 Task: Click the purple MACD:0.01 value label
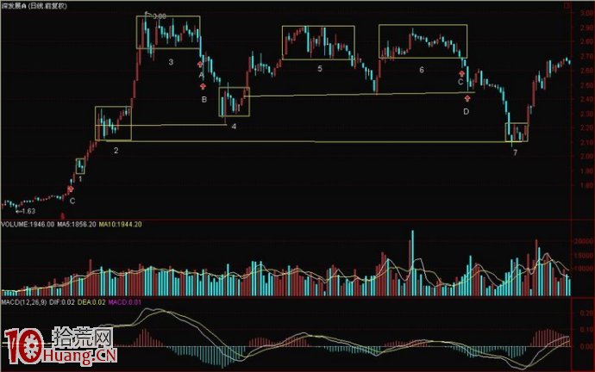(x=124, y=302)
